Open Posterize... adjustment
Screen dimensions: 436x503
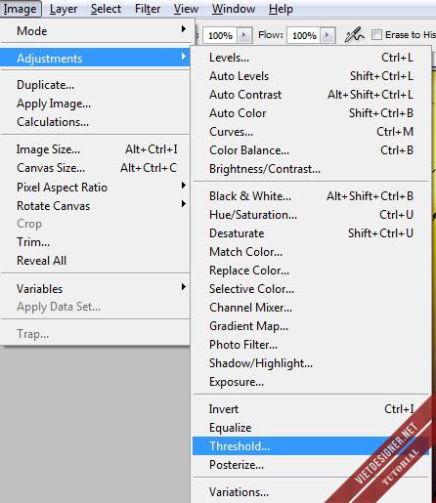tap(311, 465)
